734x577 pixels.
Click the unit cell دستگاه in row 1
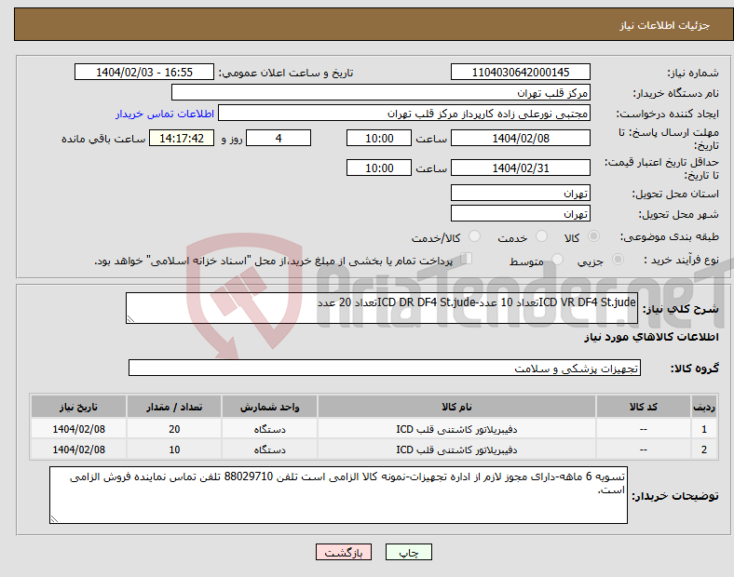pyautogui.click(x=269, y=429)
